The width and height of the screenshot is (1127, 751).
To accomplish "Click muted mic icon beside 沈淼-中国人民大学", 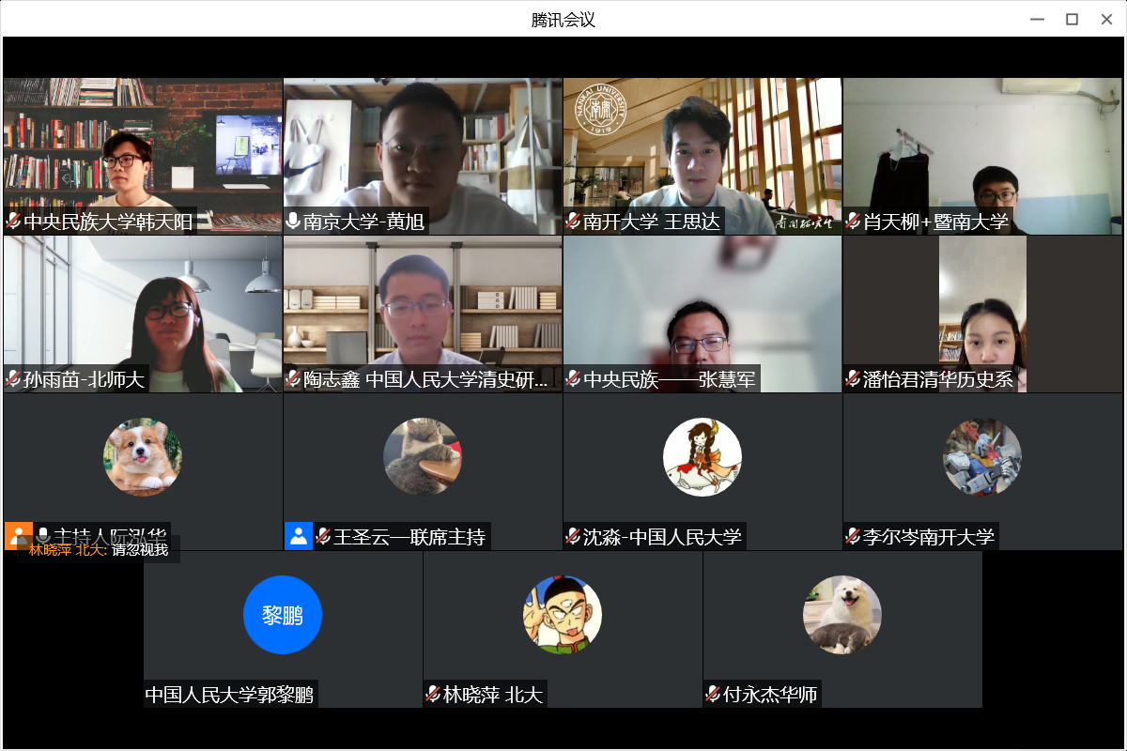I will coord(573,537).
